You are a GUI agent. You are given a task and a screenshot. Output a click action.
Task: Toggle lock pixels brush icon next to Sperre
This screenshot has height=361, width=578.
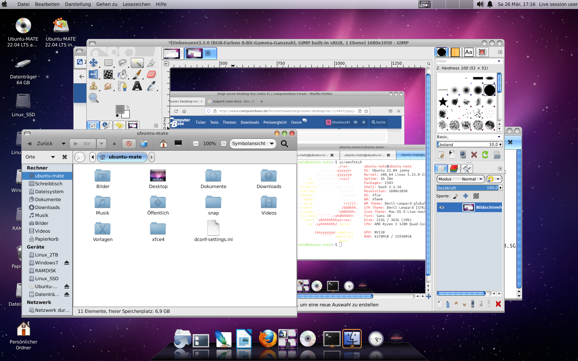(456, 196)
